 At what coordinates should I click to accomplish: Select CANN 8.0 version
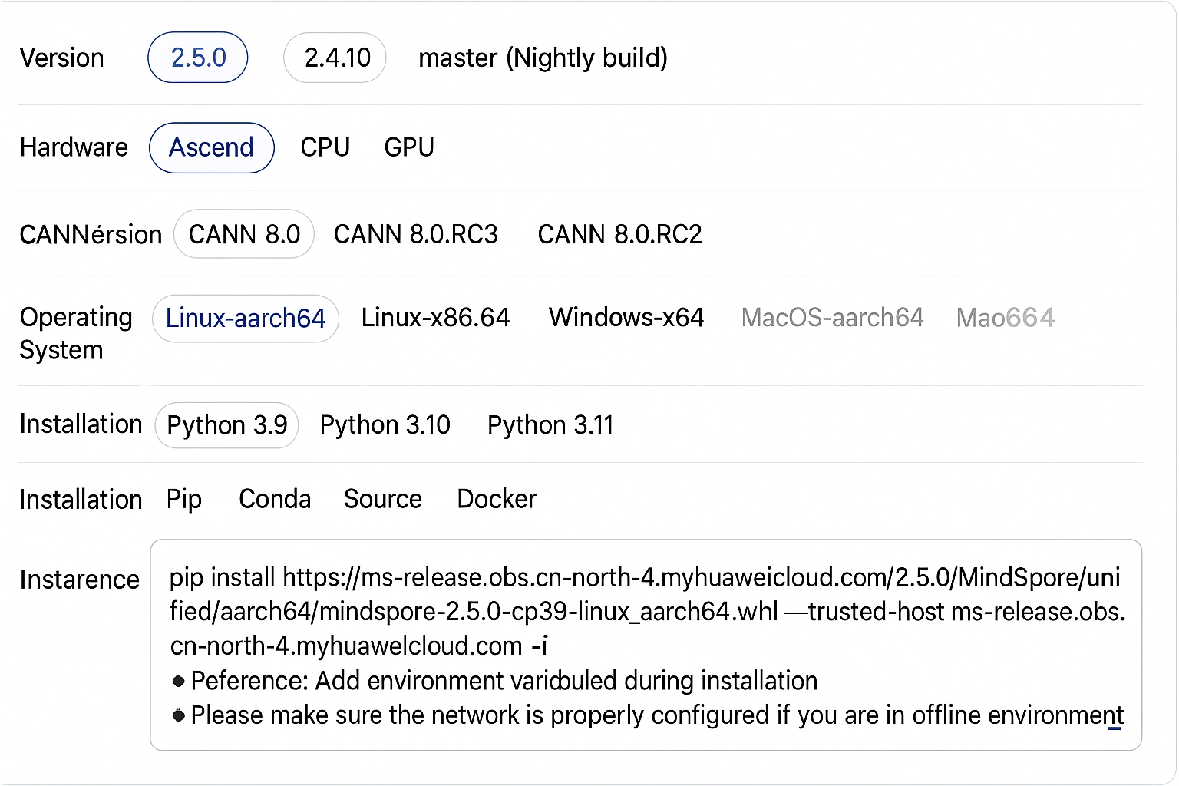(244, 234)
